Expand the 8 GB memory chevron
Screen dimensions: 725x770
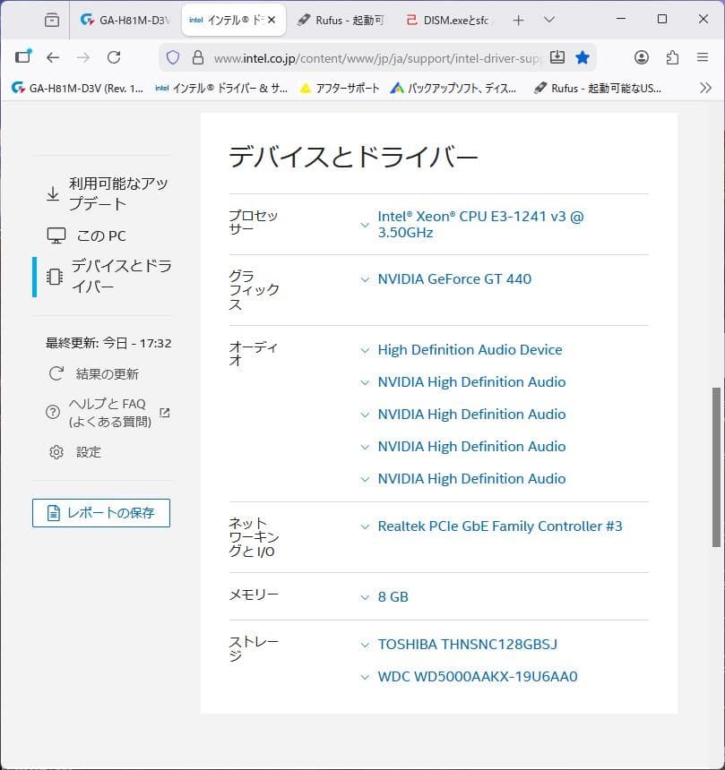point(365,597)
